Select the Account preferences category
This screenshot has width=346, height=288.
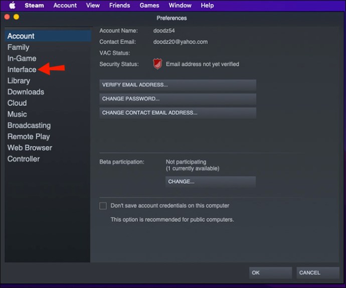tap(48, 36)
